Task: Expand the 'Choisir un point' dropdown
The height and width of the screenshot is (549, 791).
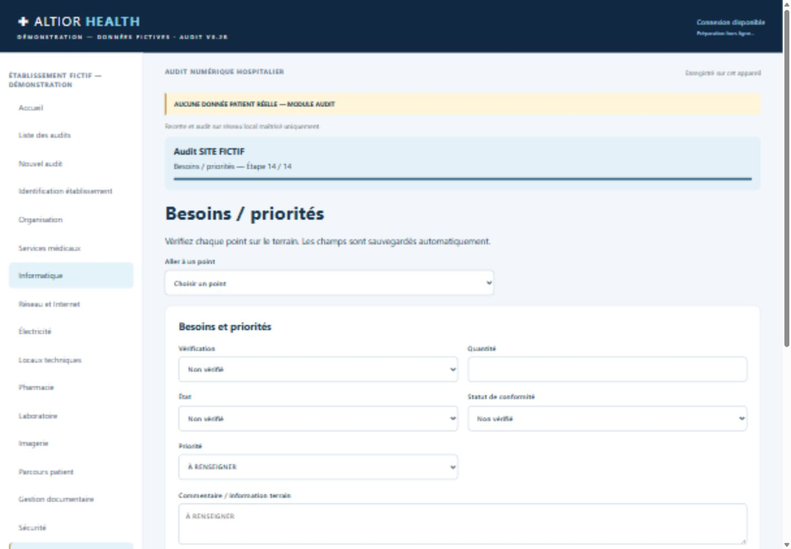Action: click(x=329, y=283)
